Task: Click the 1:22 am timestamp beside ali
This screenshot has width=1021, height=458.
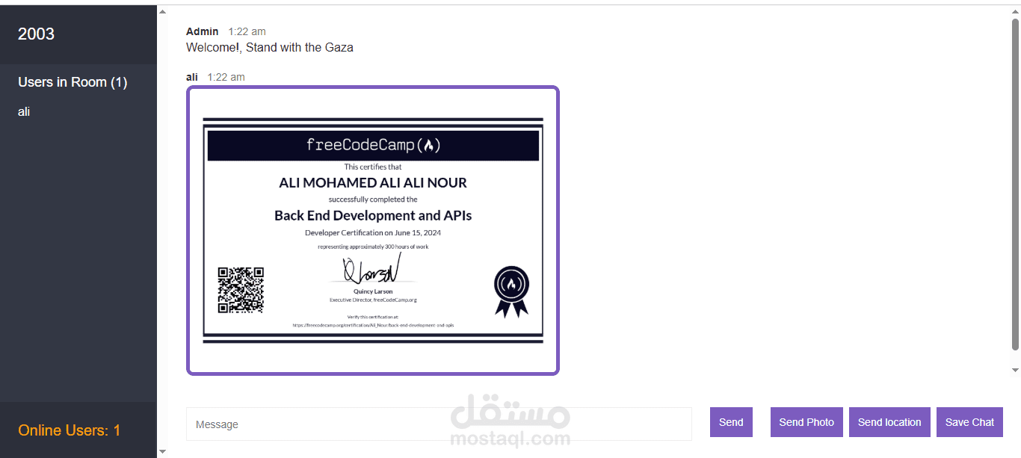Action: tap(226, 77)
